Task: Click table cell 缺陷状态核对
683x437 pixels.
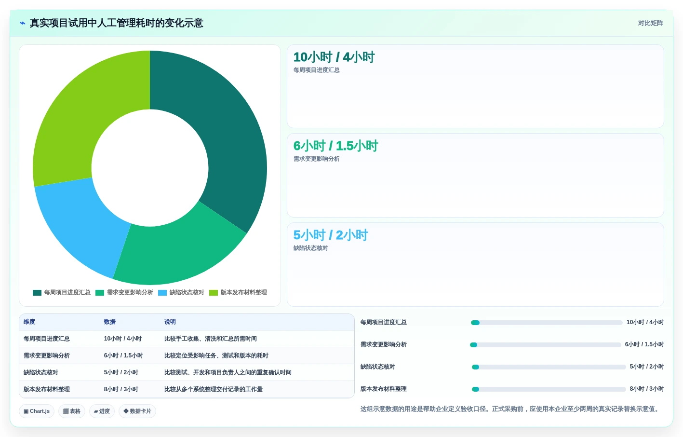Action: click(x=41, y=373)
